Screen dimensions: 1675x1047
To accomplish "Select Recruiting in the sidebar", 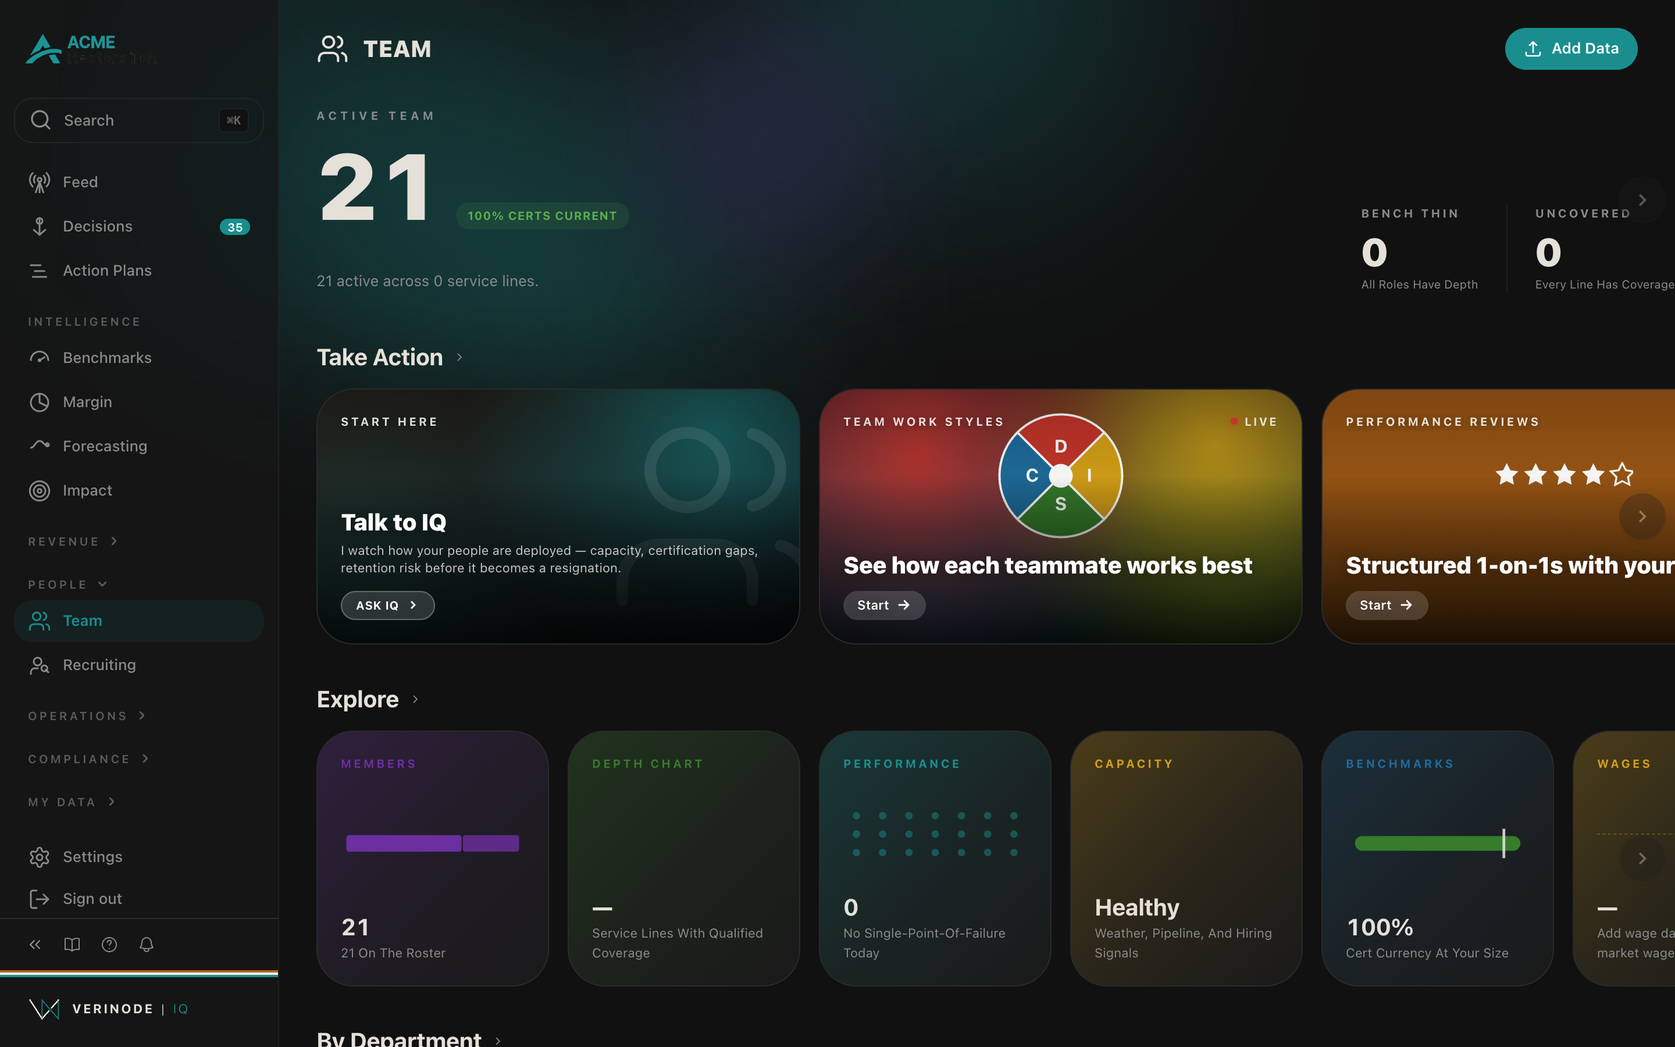I will (138, 665).
